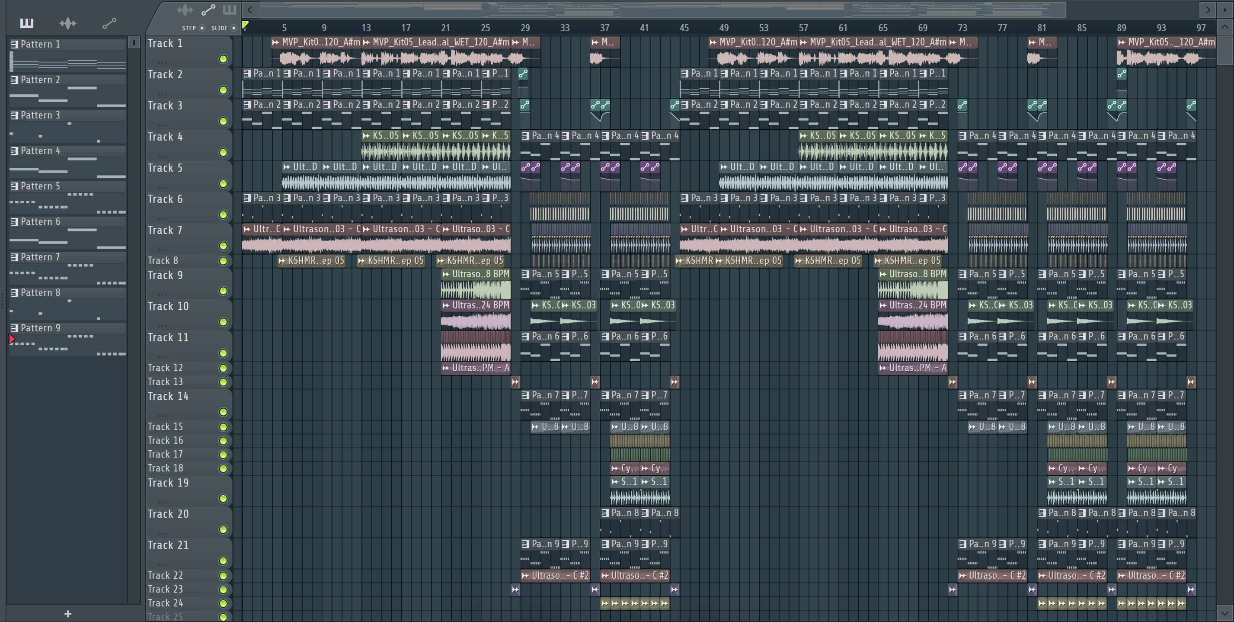Click the small clip on Track 13 at bar 96

pos(1191,382)
